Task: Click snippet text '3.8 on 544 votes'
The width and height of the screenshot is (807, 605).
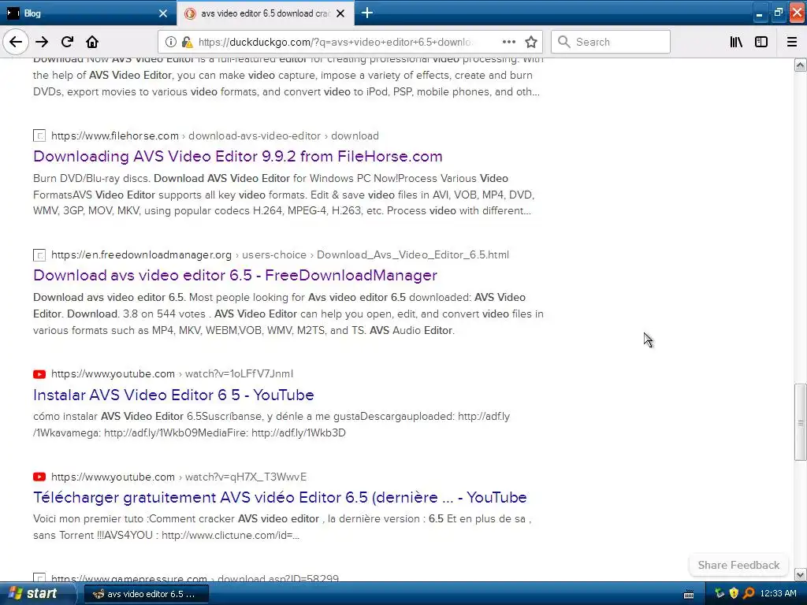Action: click(164, 314)
